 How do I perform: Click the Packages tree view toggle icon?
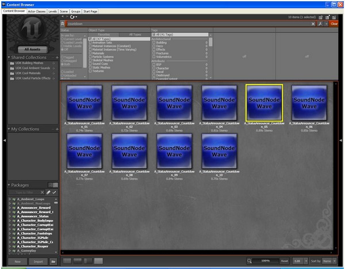pyautogui.click(x=51, y=185)
